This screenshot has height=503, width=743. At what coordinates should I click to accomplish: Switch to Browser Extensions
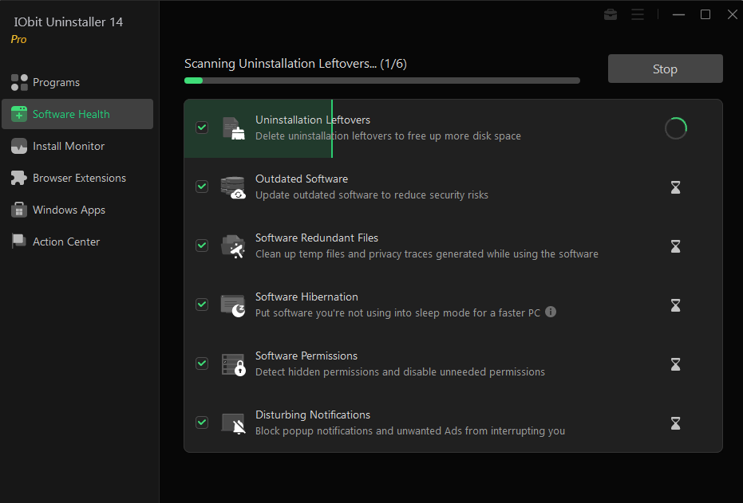[x=77, y=178]
